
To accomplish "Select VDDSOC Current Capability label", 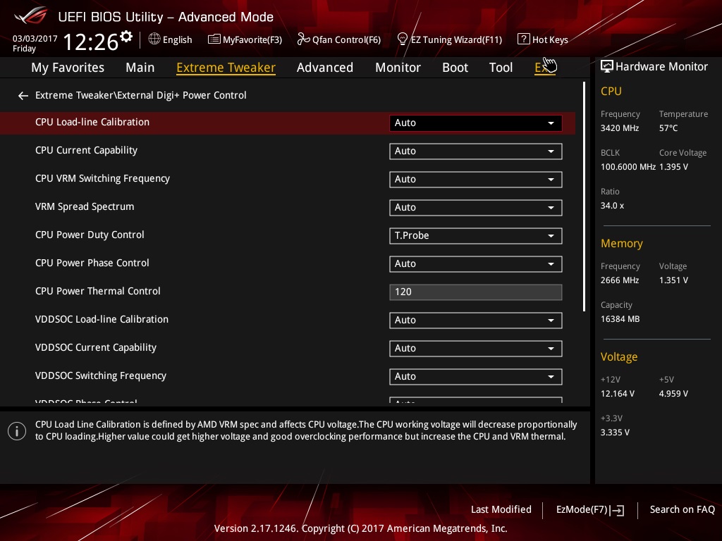I will [x=96, y=347].
